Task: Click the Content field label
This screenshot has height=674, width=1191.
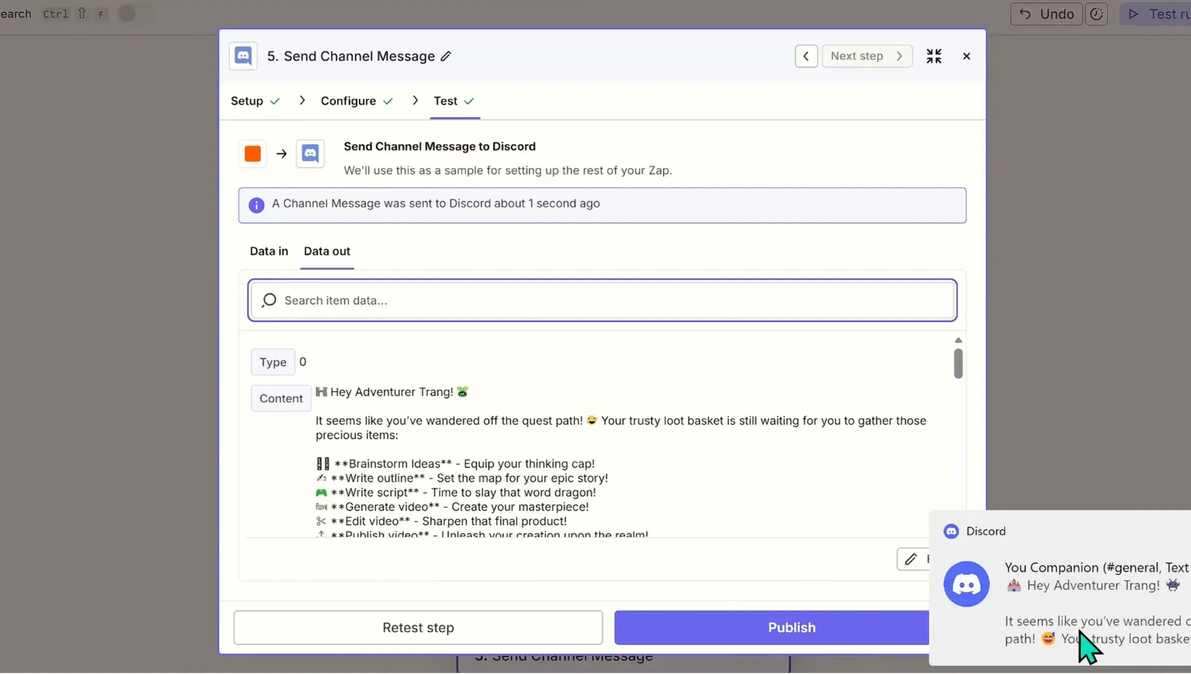Action: pos(281,399)
